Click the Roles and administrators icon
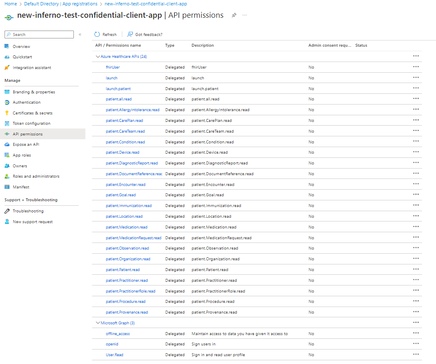Viewport: 436px width, 364px height. [x=7, y=176]
